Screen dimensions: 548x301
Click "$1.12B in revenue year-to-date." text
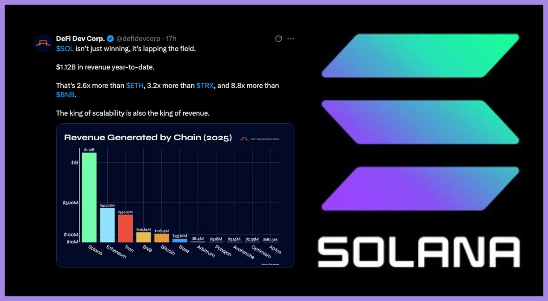click(x=105, y=67)
